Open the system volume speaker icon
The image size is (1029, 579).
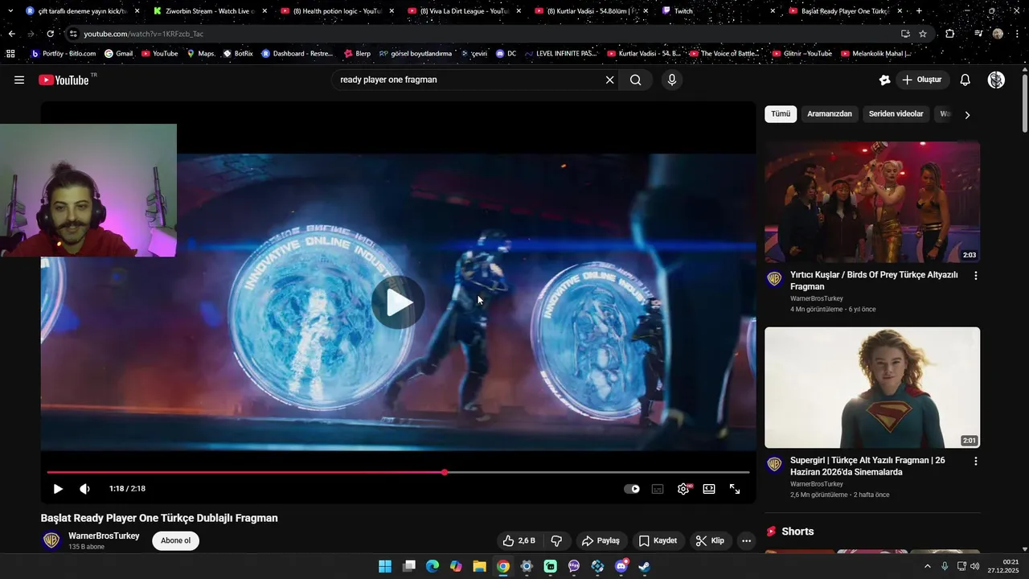[x=974, y=566]
